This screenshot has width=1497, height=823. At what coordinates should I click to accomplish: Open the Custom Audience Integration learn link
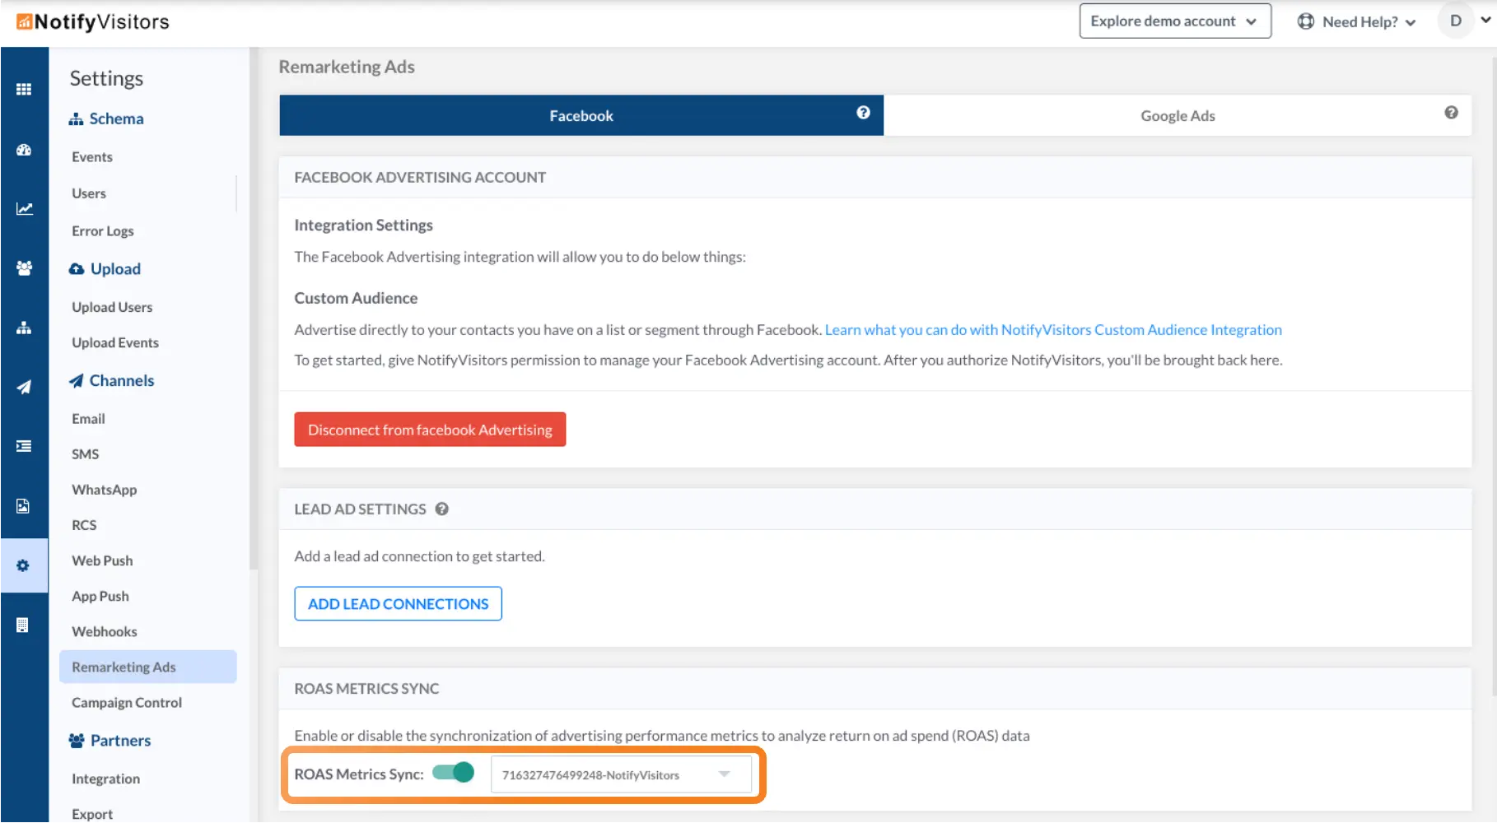click(x=1052, y=330)
